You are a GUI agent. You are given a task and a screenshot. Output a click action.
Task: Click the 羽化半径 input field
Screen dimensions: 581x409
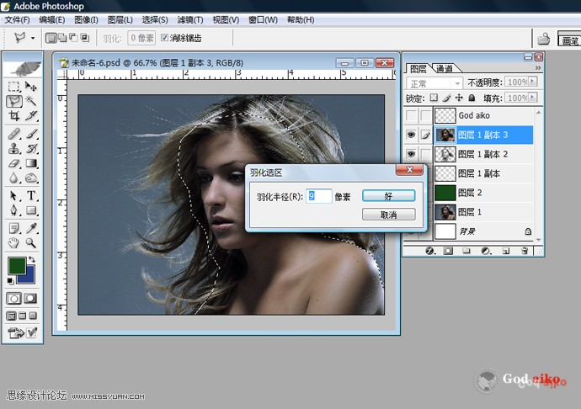coord(318,195)
